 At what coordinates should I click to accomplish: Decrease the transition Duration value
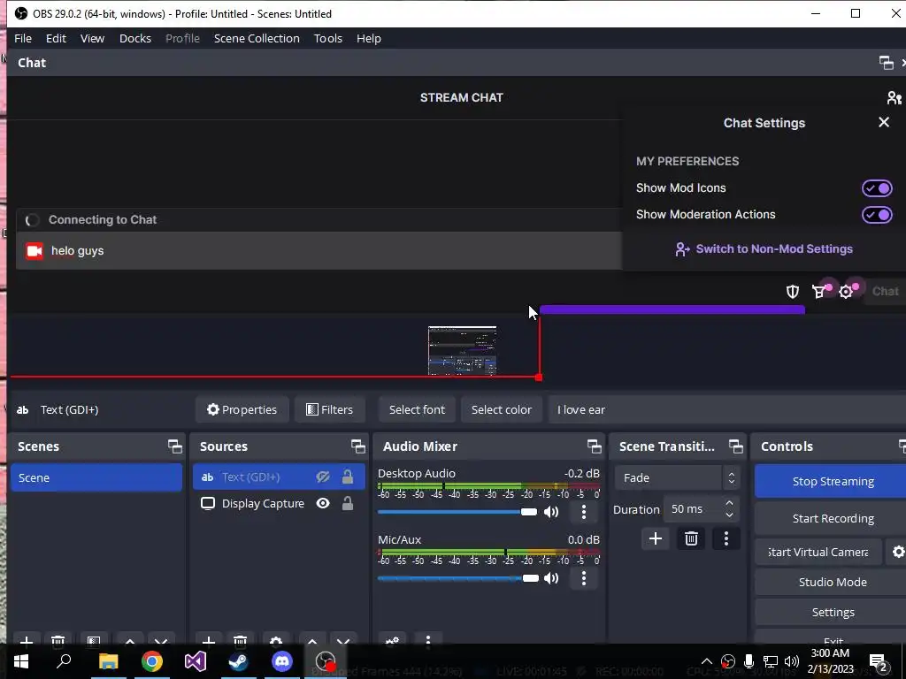coord(730,515)
